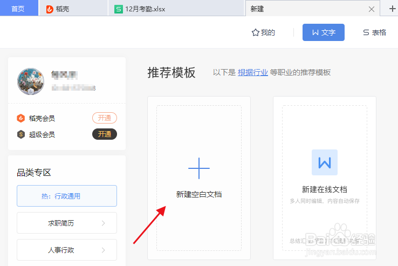Click the 稻壳会员 label
Viewport: 398px width, 266px height.
point(42,118)
